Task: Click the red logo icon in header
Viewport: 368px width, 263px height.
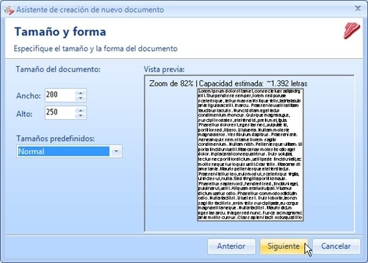Action: (351, 31)
